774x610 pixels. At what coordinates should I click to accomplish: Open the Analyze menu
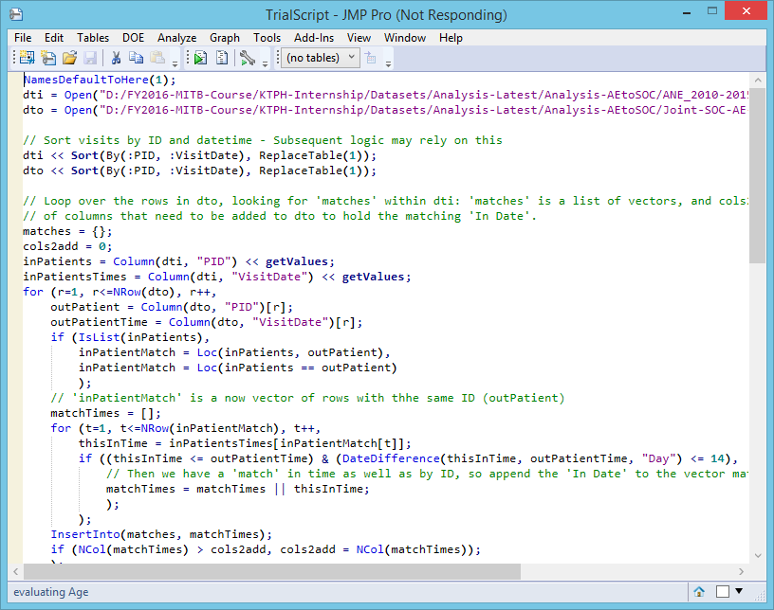coord(176,38)
